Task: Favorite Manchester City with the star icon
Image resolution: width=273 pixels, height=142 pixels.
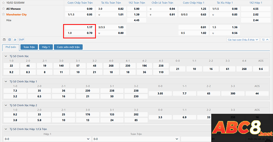Action: (4, 15)
